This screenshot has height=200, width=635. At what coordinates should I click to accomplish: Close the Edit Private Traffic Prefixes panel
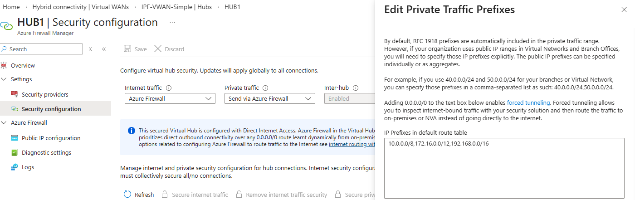(624, 10)
